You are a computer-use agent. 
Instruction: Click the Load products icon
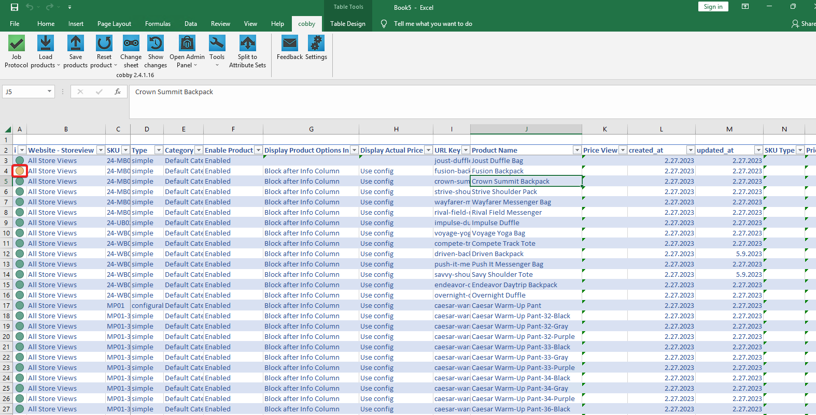point(46,43)
